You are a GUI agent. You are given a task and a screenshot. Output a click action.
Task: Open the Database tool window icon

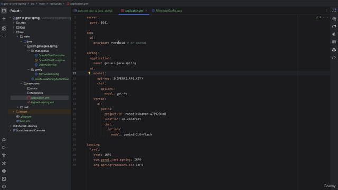click(x=334, y=19)
